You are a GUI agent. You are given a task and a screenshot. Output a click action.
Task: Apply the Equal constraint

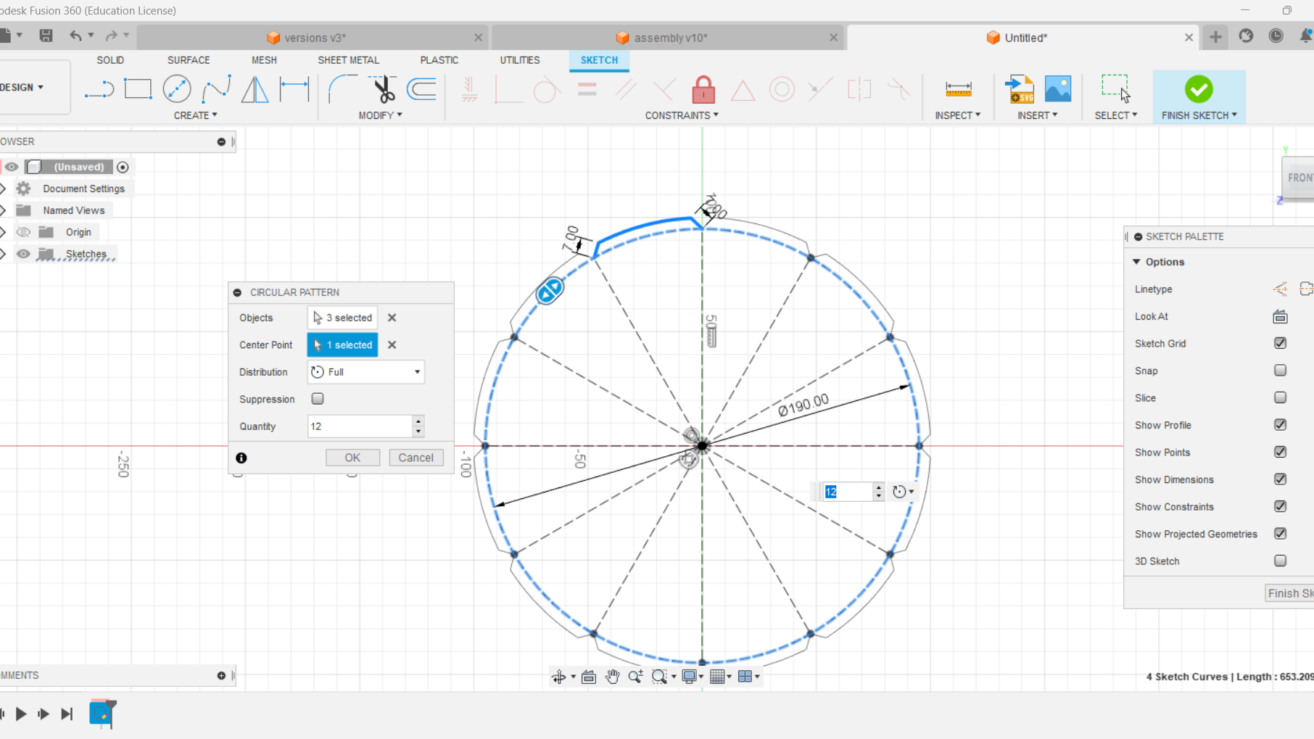click(x=587, y=89)
